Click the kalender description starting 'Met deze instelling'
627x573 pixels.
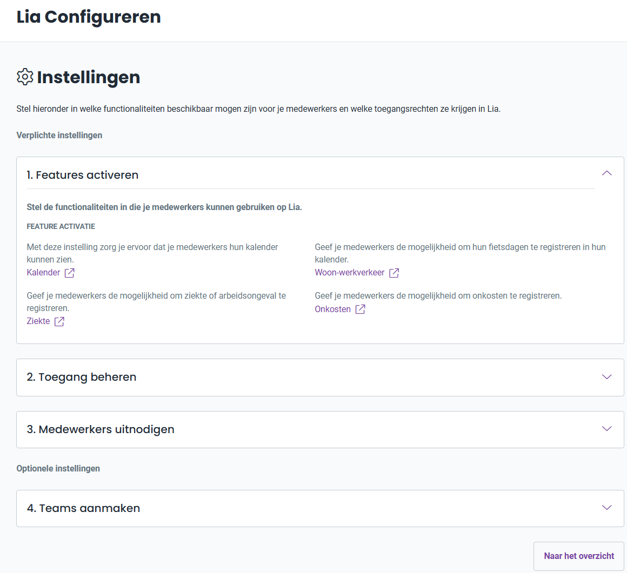pyautogui.click(x=152, y=253)
